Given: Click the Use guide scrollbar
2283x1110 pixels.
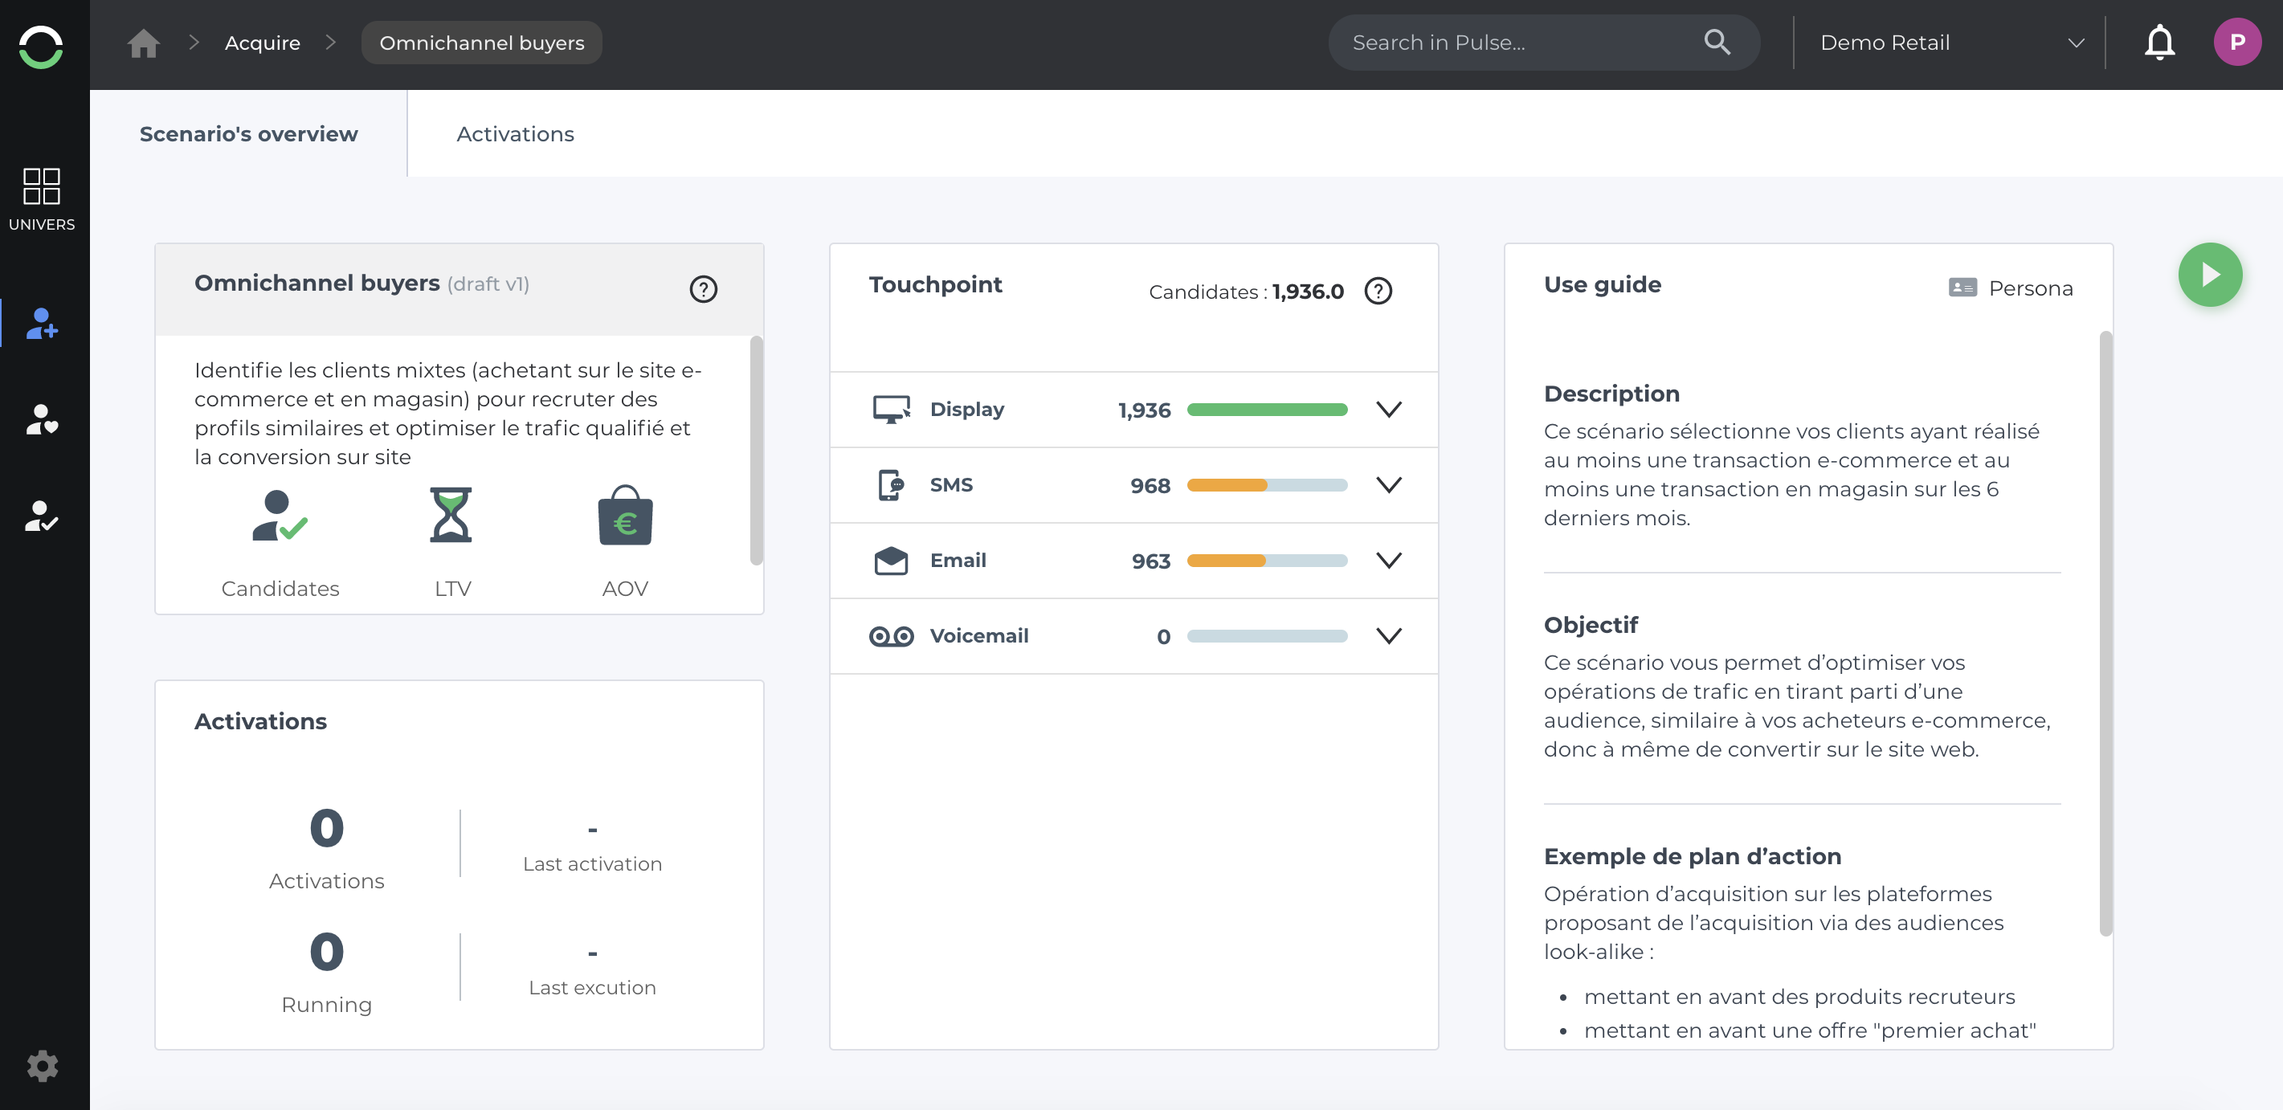Looking at the screenshot, I should pyautogui.click(x=2105, y=633).
